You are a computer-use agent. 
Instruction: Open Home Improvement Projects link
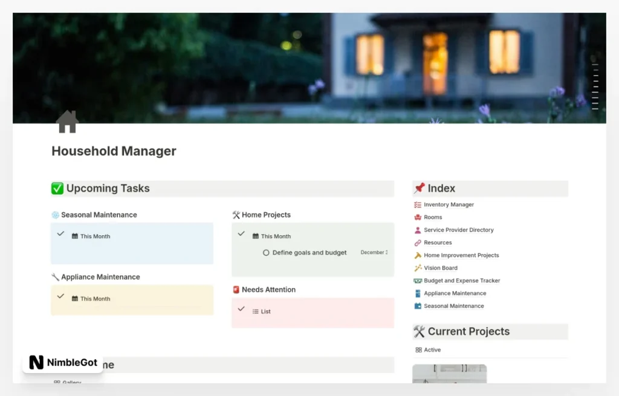point(461,255)
